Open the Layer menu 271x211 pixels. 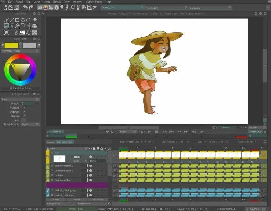pos(37,1)
